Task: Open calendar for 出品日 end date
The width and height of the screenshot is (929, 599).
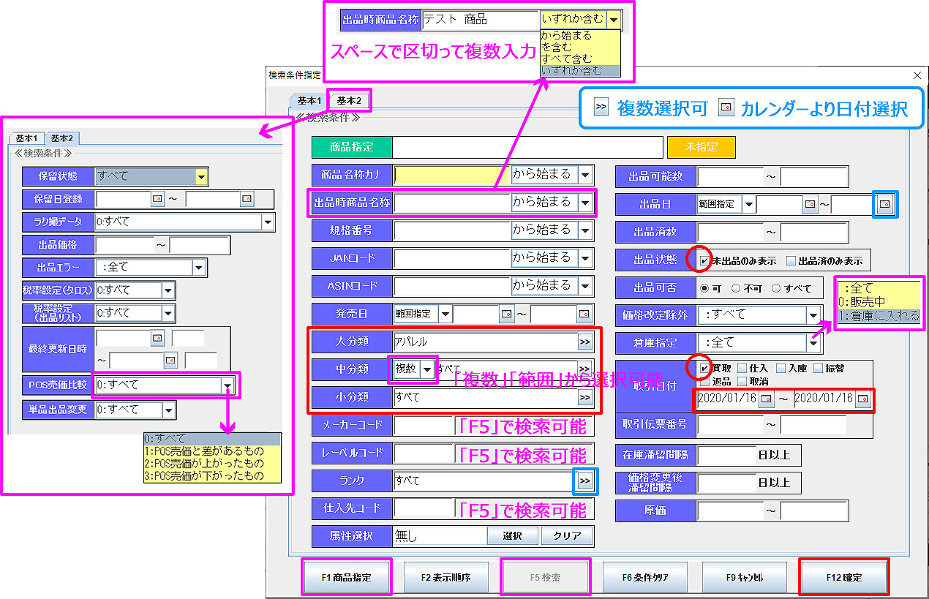Action: pos(885,204)
